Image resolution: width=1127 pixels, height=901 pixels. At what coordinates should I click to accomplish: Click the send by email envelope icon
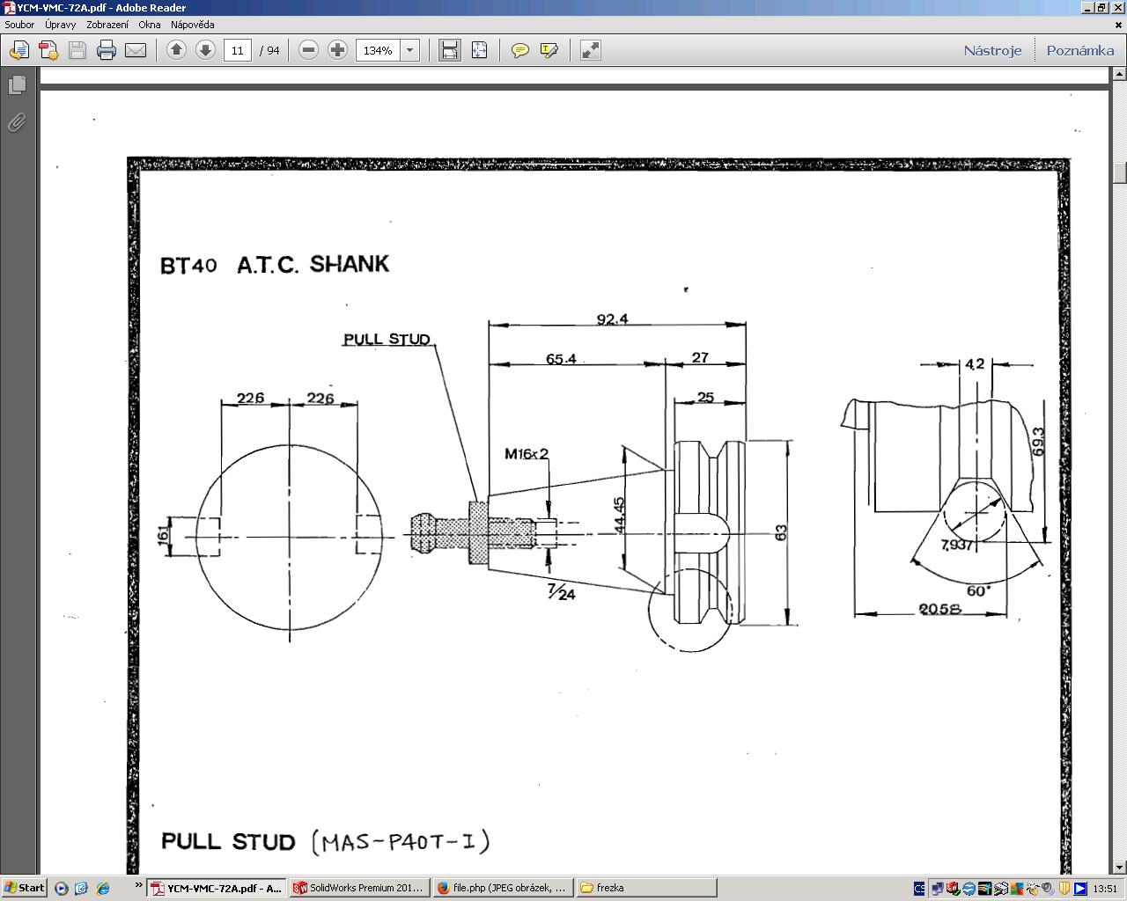point(136,50)
